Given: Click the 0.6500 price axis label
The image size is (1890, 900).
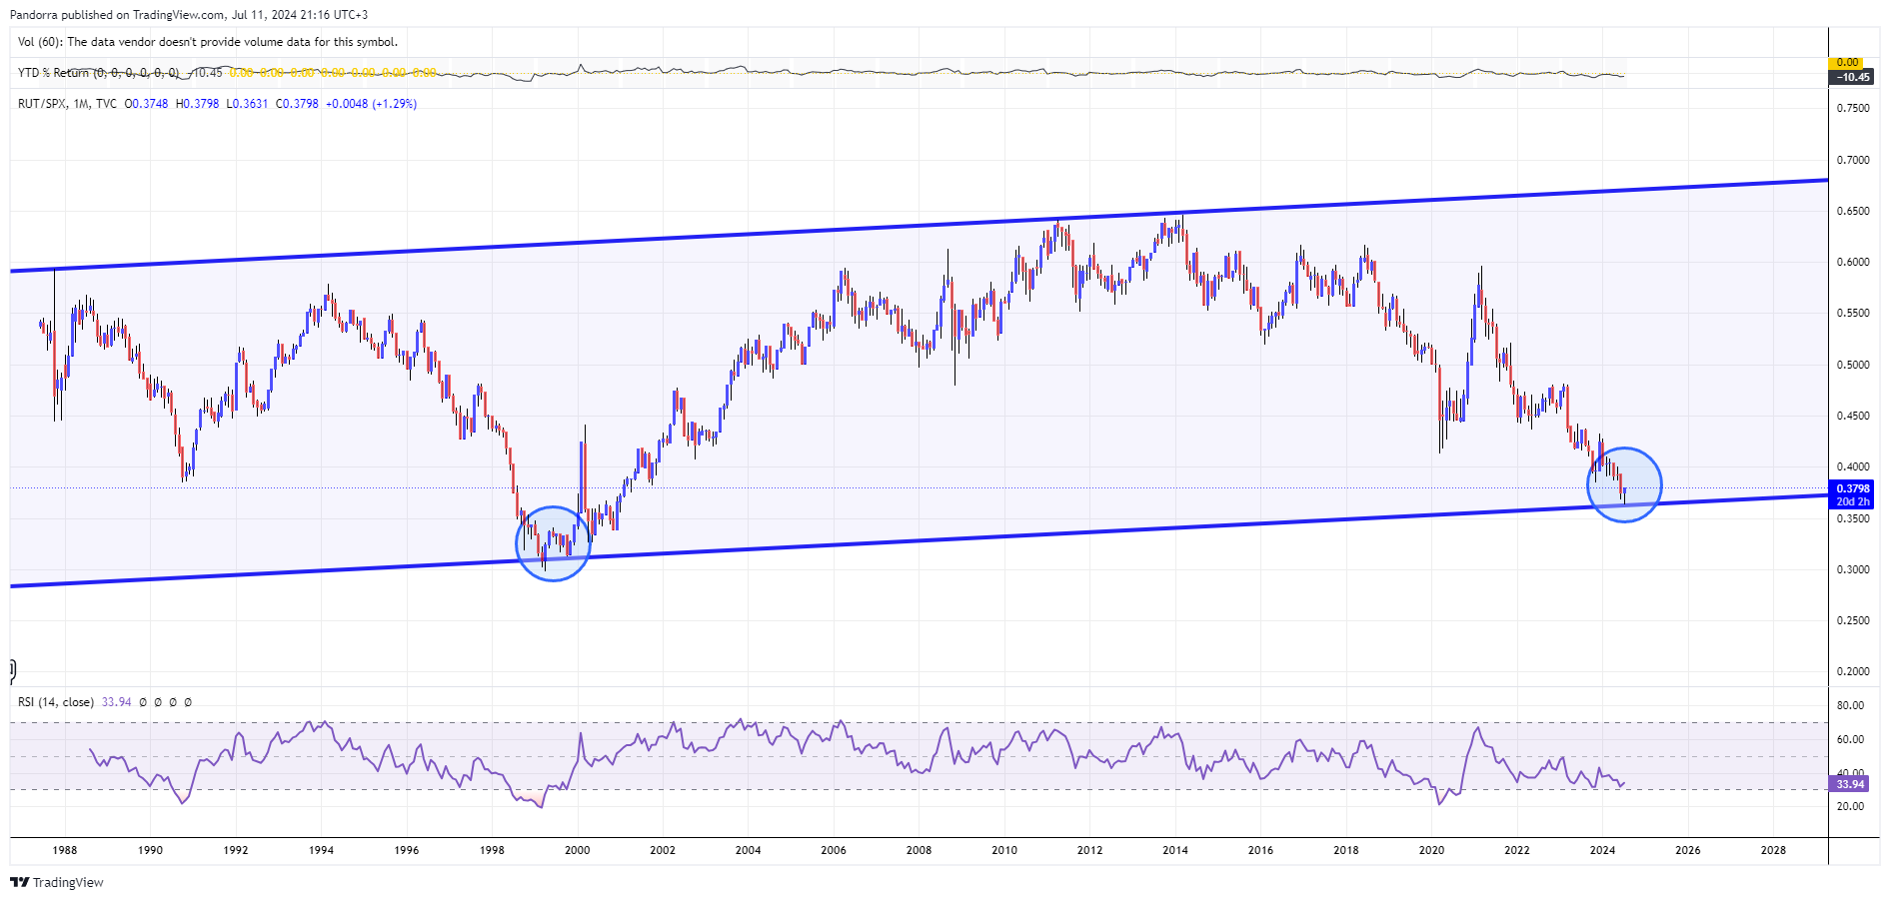Looking at the screenshot, I should (1852, 211).
